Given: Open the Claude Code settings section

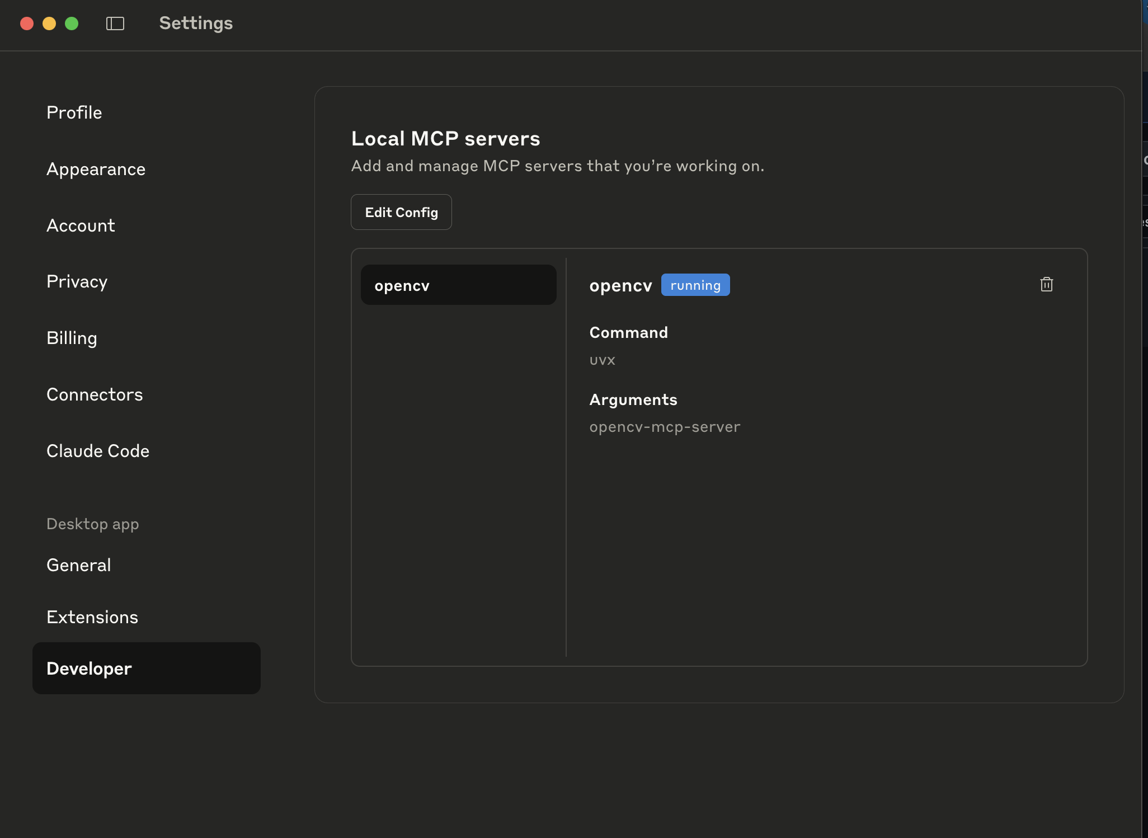Looking at the screenshot, I should click(x=98, y=450).
